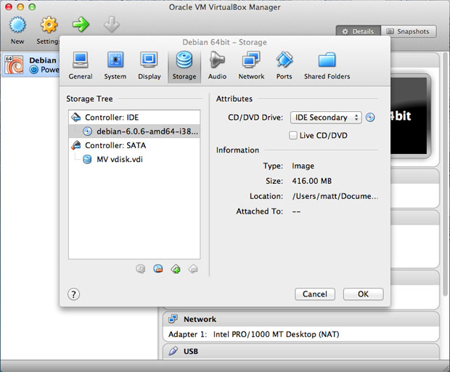
Task: Open the help question mark button
Action: [x=73, y=294]
